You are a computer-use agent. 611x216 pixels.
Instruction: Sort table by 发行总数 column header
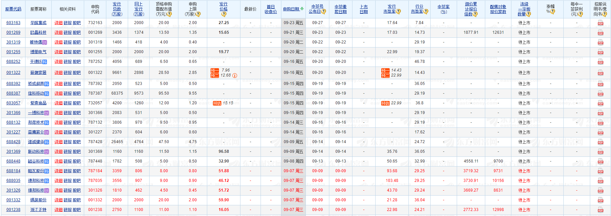tap(117, 9)
